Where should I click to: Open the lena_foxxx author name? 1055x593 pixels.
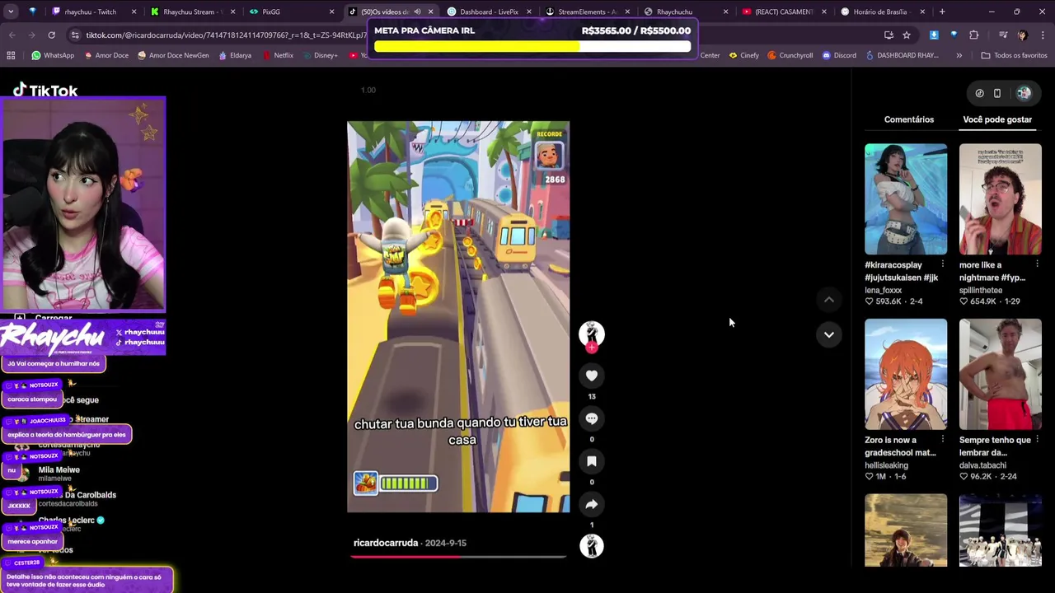coord(884,290)
